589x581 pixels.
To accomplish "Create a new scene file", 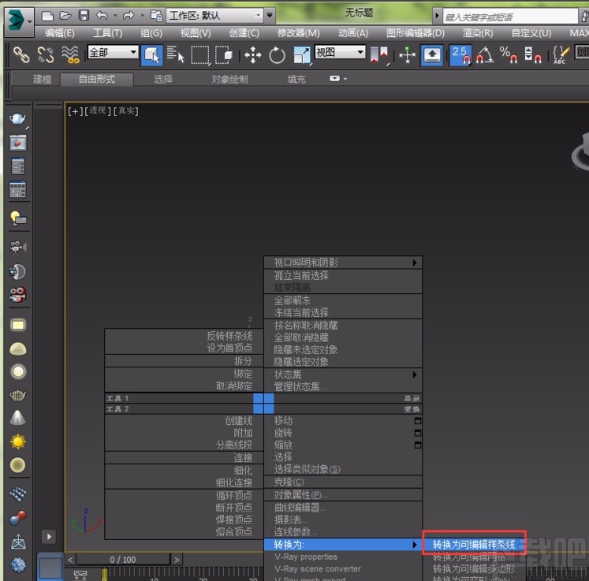I will (x=47, y=16).
